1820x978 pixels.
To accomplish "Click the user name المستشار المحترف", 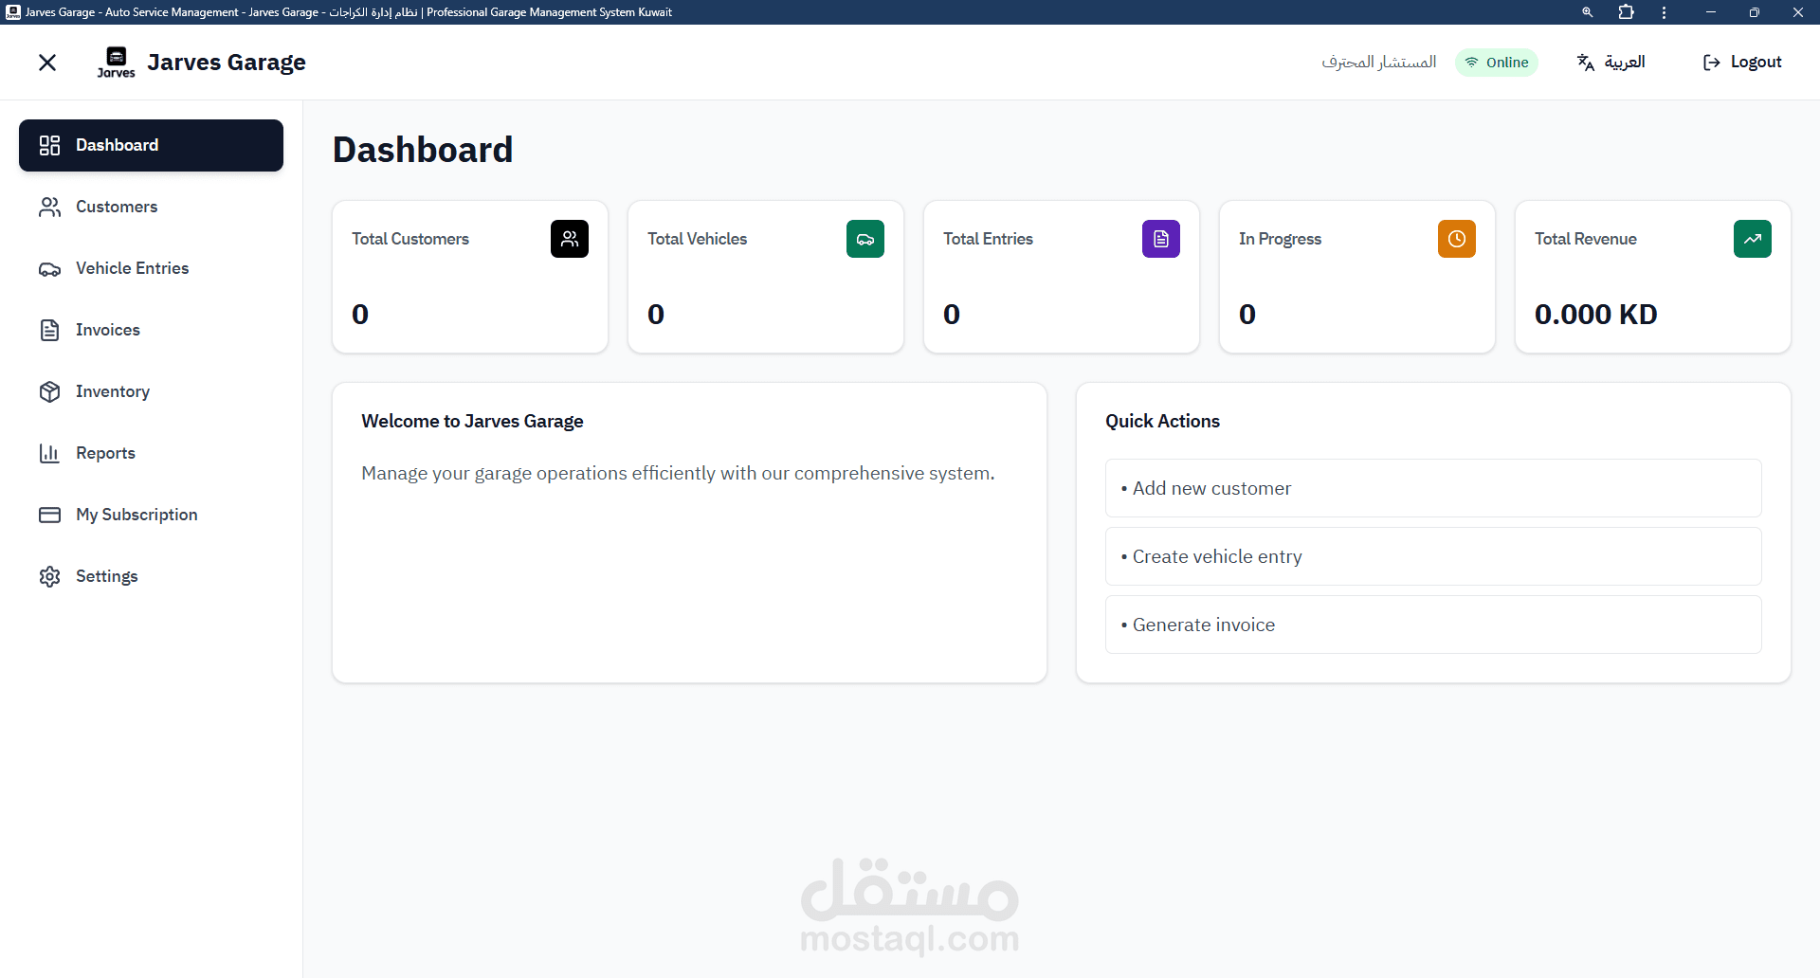I will point(1379,63).
